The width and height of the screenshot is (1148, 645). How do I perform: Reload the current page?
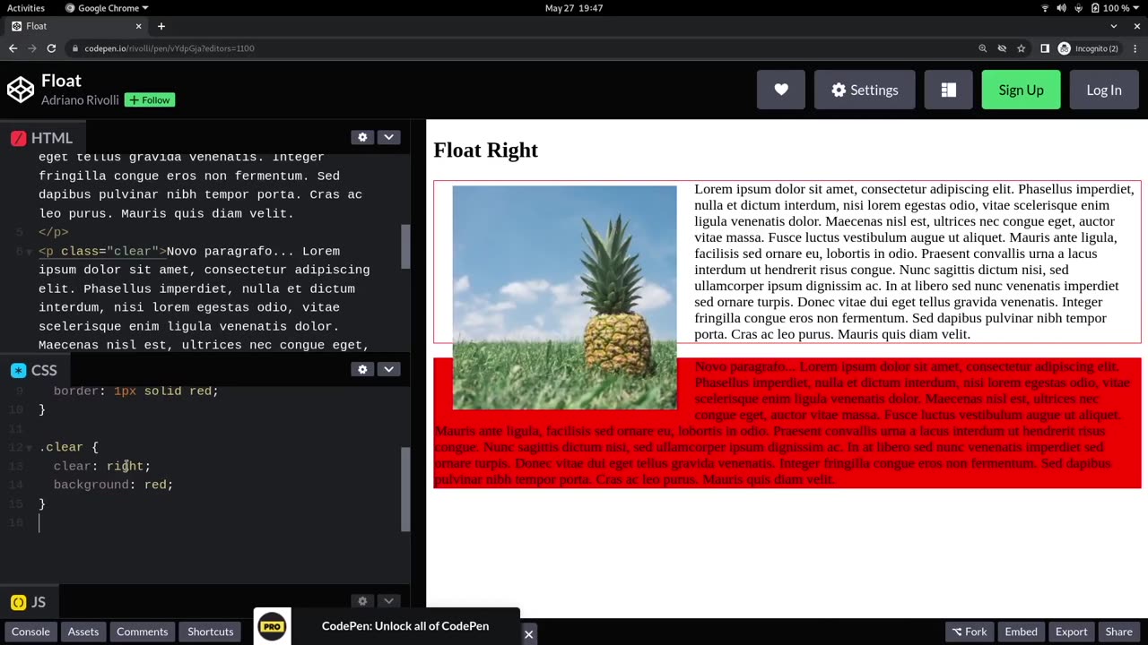tap(51, 48)
